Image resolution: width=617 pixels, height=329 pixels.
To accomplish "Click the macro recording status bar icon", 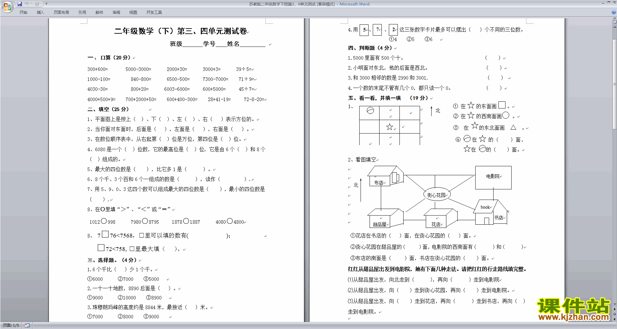I will tap(27, 325).
